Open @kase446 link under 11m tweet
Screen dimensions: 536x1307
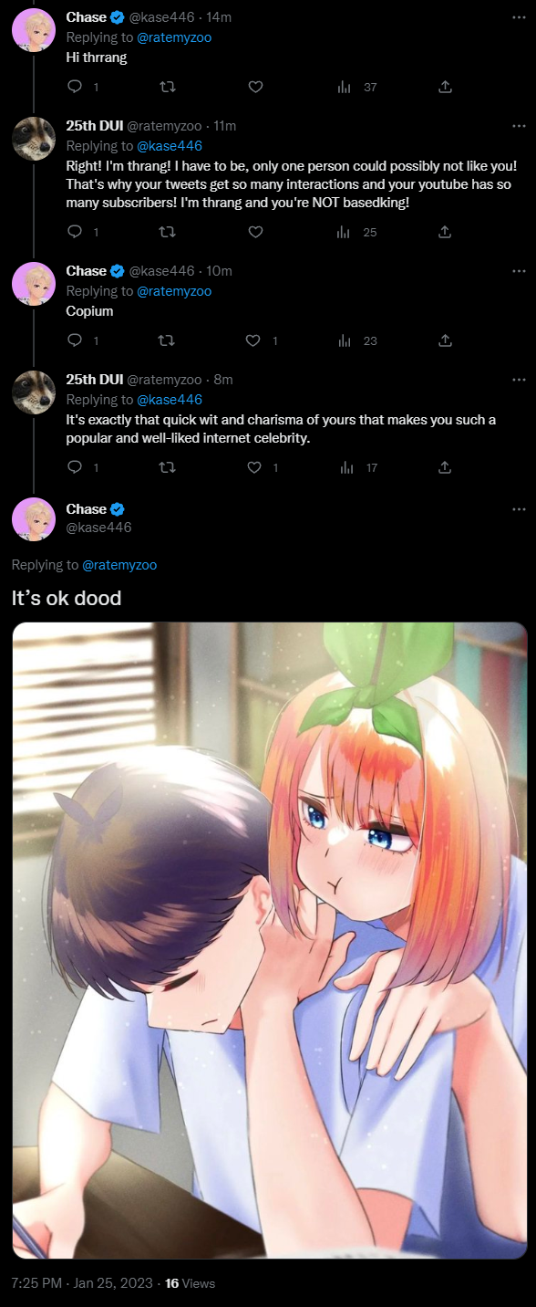point(170,146)
